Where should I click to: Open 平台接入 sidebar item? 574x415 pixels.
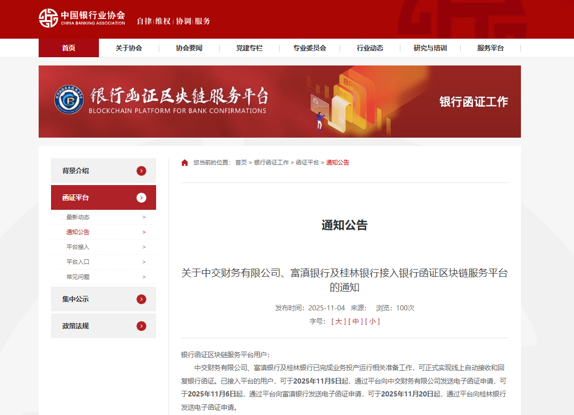coord(78,247)
